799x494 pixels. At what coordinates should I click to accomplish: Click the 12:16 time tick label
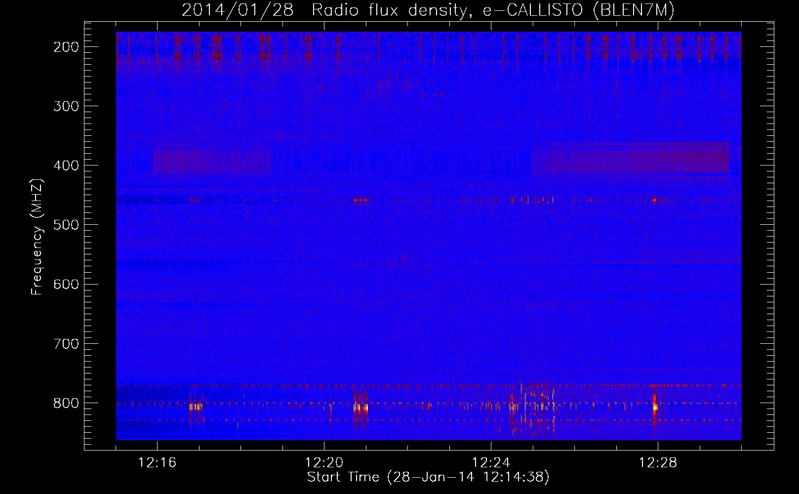coord(157,463)
